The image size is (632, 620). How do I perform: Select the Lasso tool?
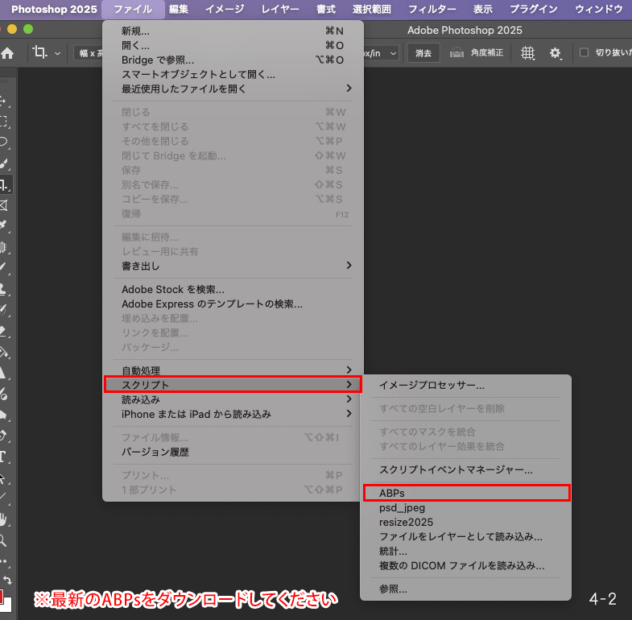point(4,143)
